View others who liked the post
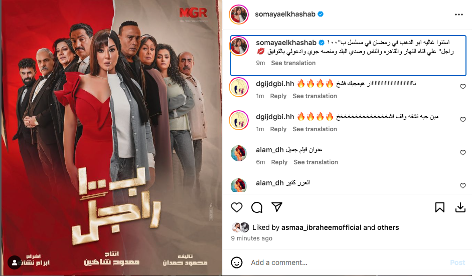472x276 pixels. 388,227
